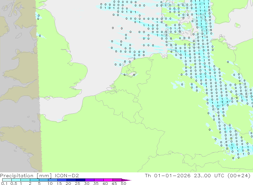The image size is (253, 185).
Task: Choose the 20–25 mm dark blue swatch
Action: pos(71,180)
